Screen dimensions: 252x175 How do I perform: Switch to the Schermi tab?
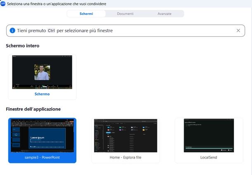pos(86,14)
